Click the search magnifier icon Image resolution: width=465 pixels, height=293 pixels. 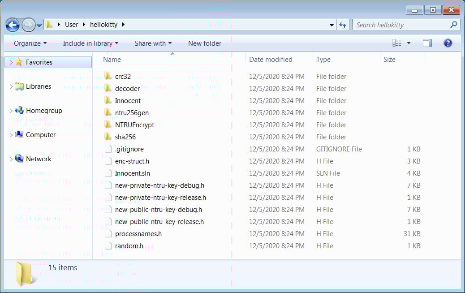pyautogui.click(x=453, y=25)
